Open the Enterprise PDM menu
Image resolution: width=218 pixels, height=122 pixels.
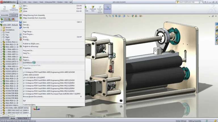pos(50,2)
